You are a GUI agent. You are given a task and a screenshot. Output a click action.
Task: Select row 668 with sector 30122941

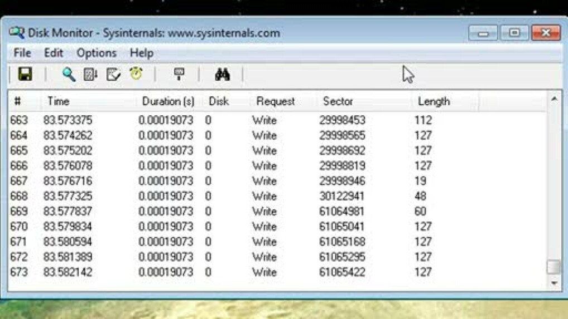[223, 196]
